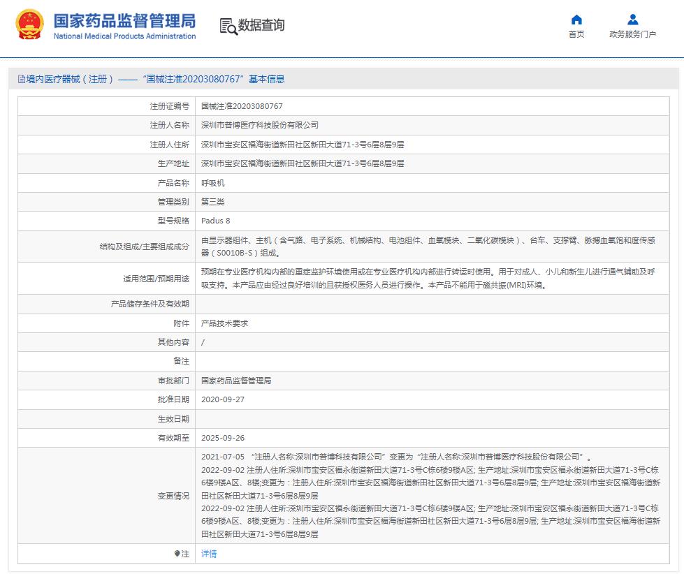Click the person icon above 政务服务门户
Screen dimensions: 684x574
pos(631,19)
